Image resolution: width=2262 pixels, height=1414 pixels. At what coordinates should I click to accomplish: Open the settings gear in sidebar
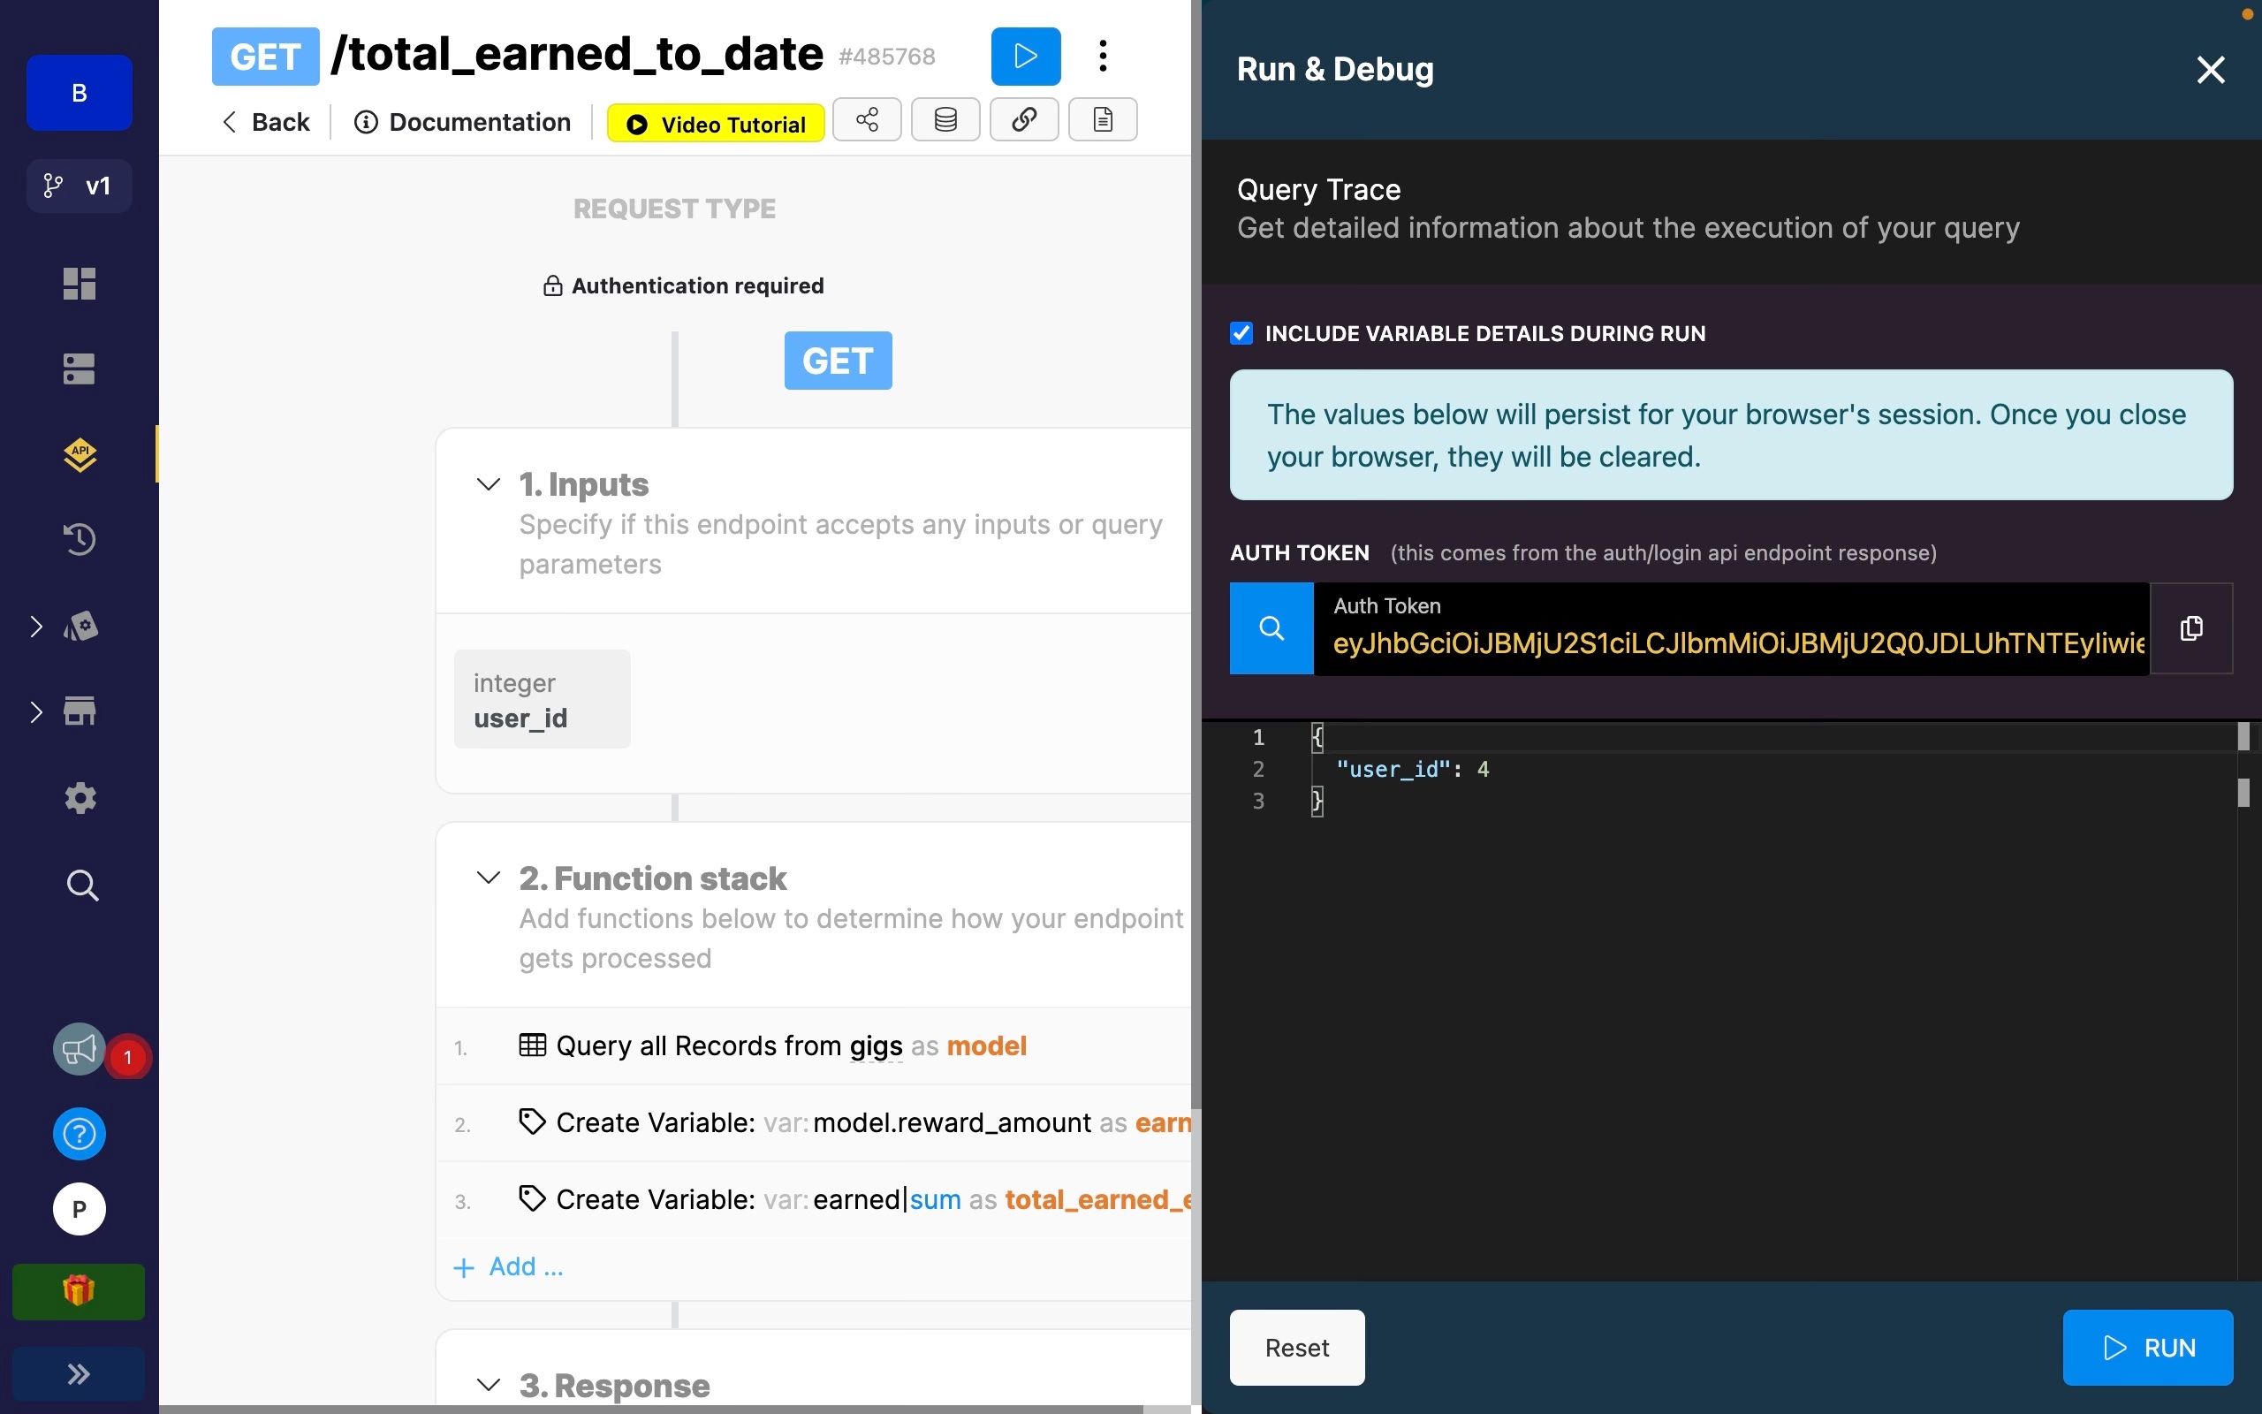[80, 798]
